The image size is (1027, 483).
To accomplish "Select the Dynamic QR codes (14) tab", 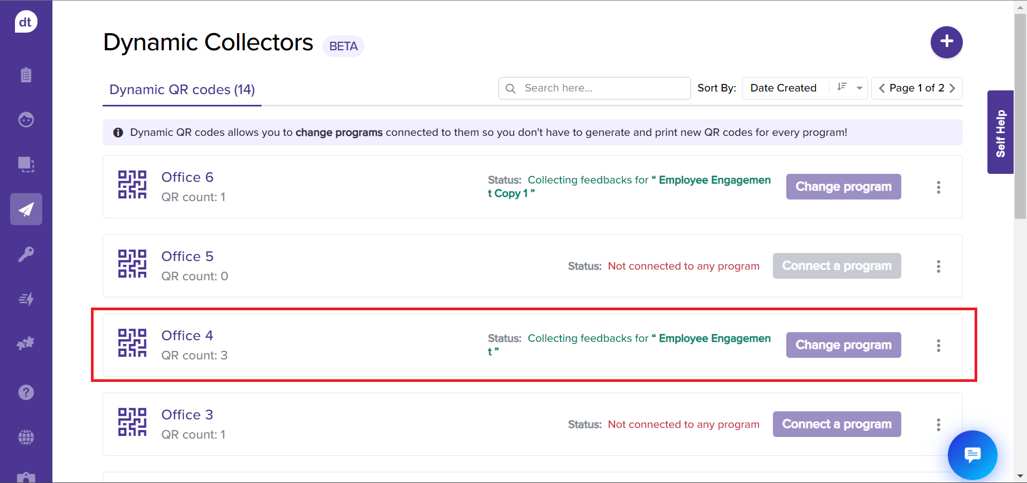I will point(182,90).
